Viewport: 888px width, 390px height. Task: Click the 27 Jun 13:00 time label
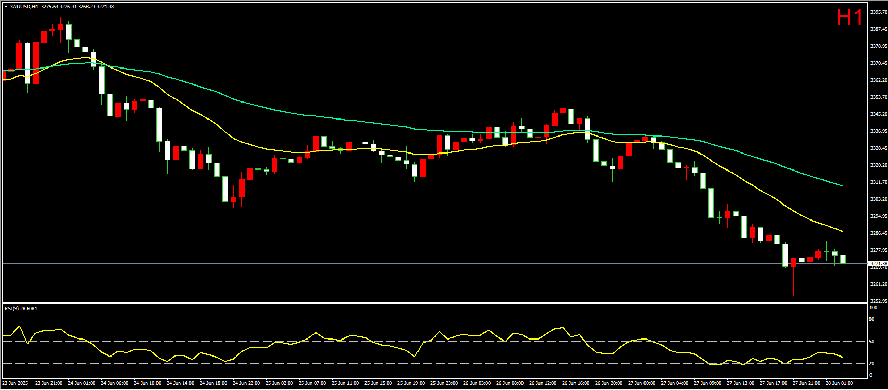[x=741, y=383]
